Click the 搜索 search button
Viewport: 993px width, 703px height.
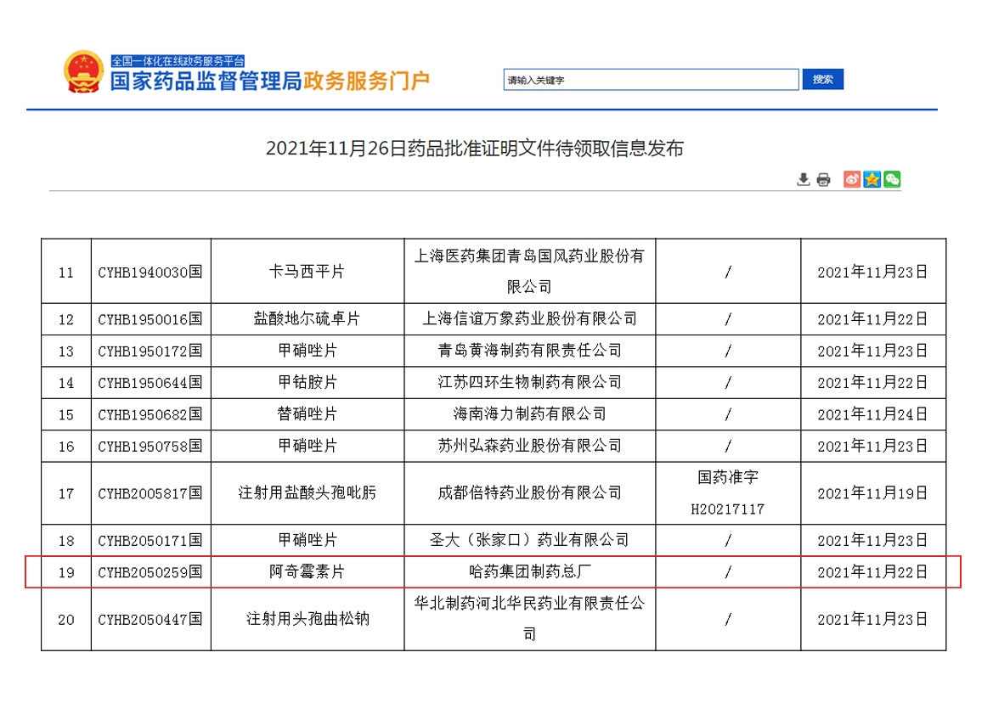[x=822, y=80]
